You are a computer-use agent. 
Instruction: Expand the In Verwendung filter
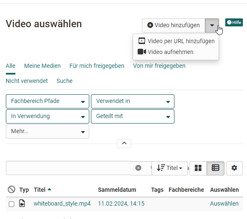pos(48,116)
